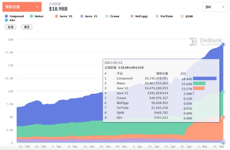Toggle Aave V1 series in legend
230x150 pixels.
tap(89, 16)
